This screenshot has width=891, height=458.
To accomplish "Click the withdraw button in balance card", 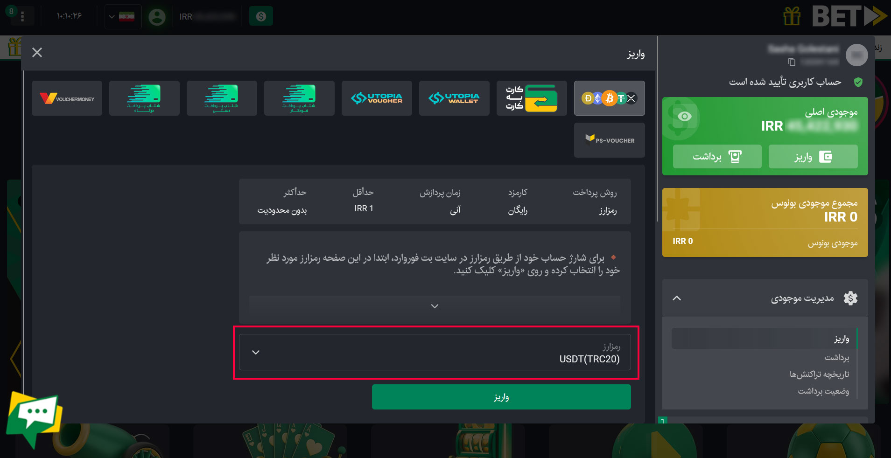I will 717,156.
